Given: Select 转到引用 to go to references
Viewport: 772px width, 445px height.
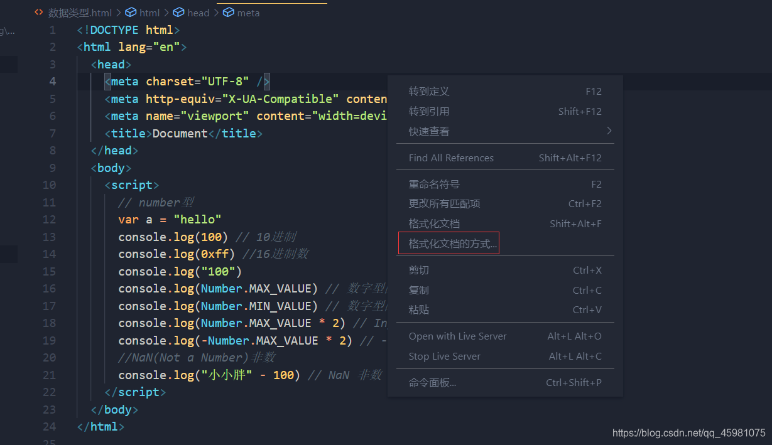Looking at the screenshot, I should [428, 111].
